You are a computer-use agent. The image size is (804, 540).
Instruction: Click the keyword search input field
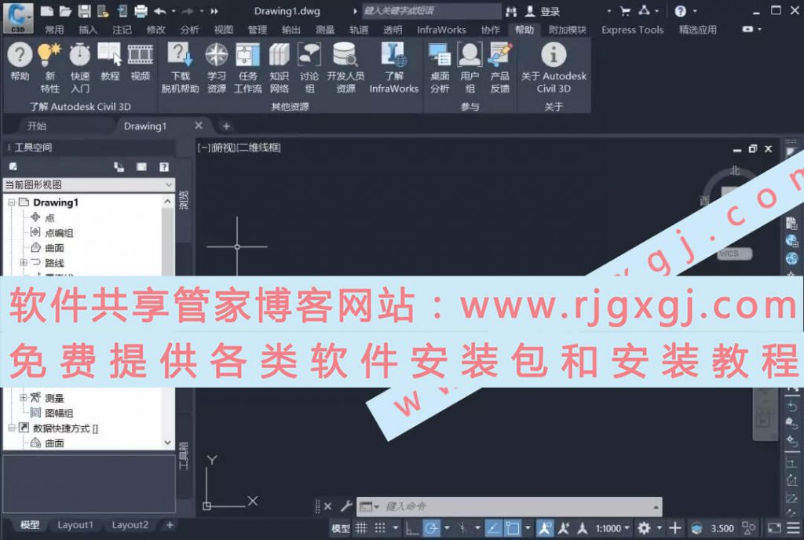[432, 11]
